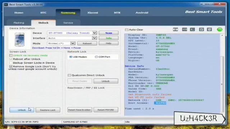This screenshot has width=230, height=129.
Task: Open Help with the Help button
Action: 109,43
